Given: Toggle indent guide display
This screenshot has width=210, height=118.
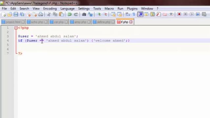Looking at the screenshot, I should point(140,14).
